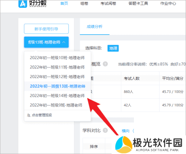186x154 pixels.
Task: Click the manage class people icon
Action: point(29,115)
